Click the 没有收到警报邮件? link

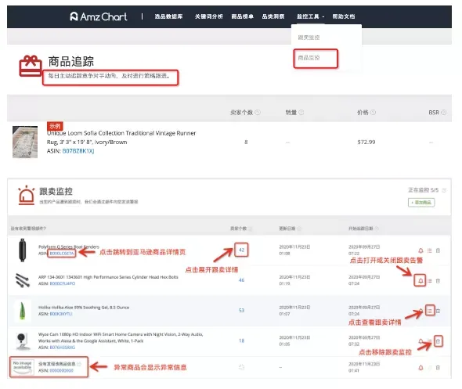coord(28,229)
